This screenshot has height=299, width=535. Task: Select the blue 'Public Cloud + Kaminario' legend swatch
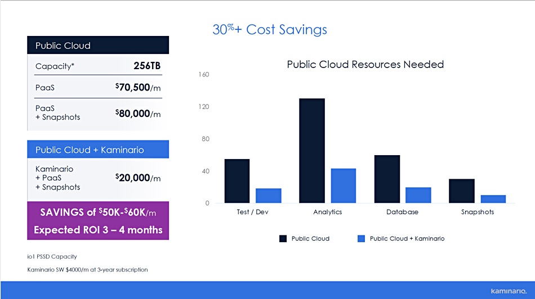pos(361,239)
